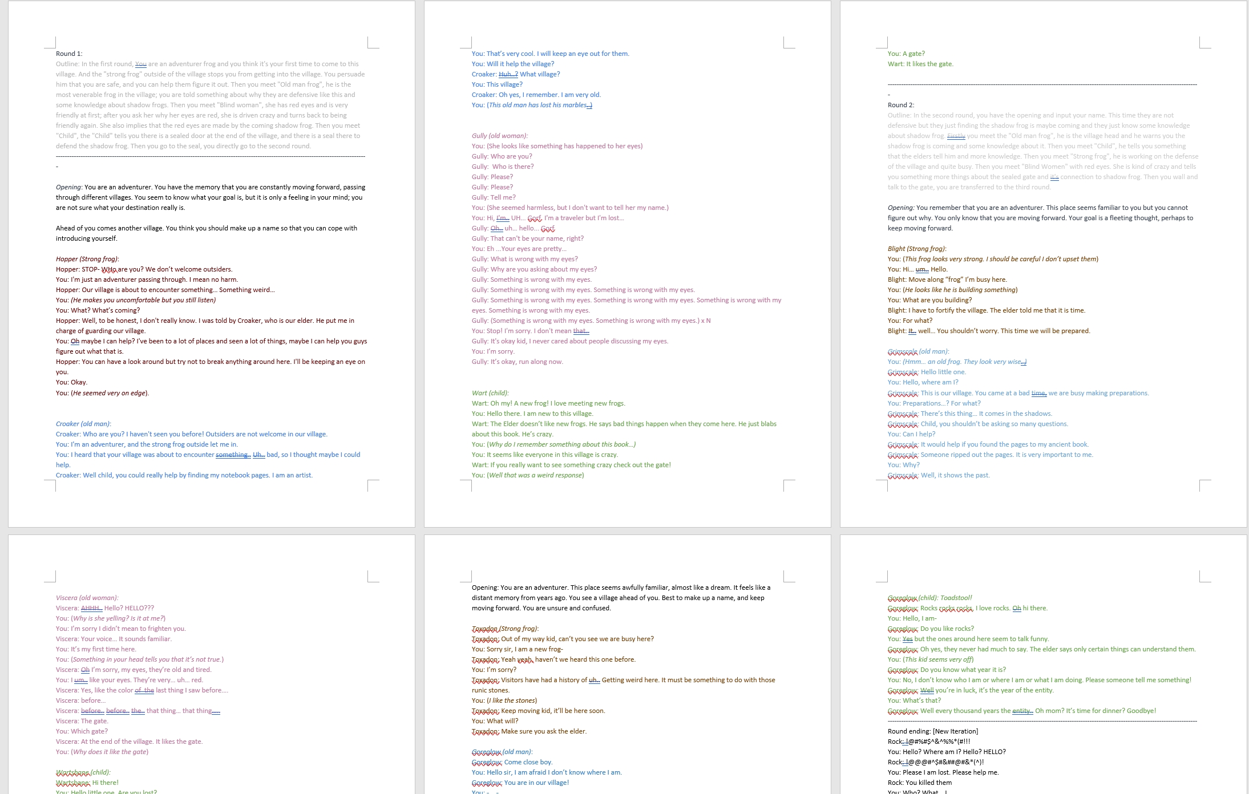Viewport: 1249px width, 794px height.
Task: Click 'Grimscale (old man):' misspelled heading
Action: [x=918, y=351]
